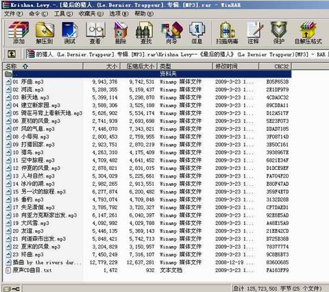Open the 工具(S) menu

coord(63,14)
